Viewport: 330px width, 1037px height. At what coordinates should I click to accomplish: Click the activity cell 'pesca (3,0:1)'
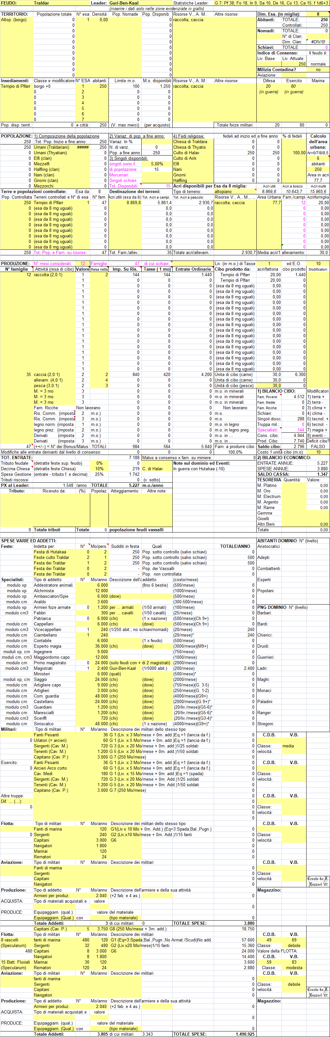45,386
